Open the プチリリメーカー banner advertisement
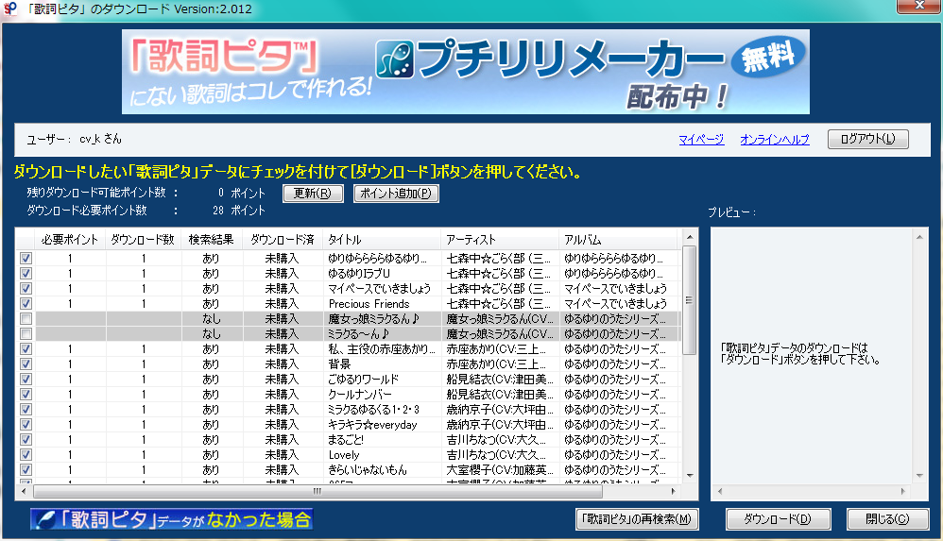 (466, 72)
